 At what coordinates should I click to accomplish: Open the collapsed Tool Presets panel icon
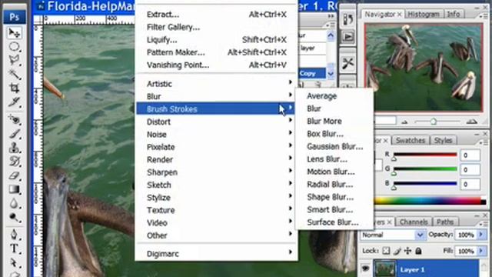point(347,63)
